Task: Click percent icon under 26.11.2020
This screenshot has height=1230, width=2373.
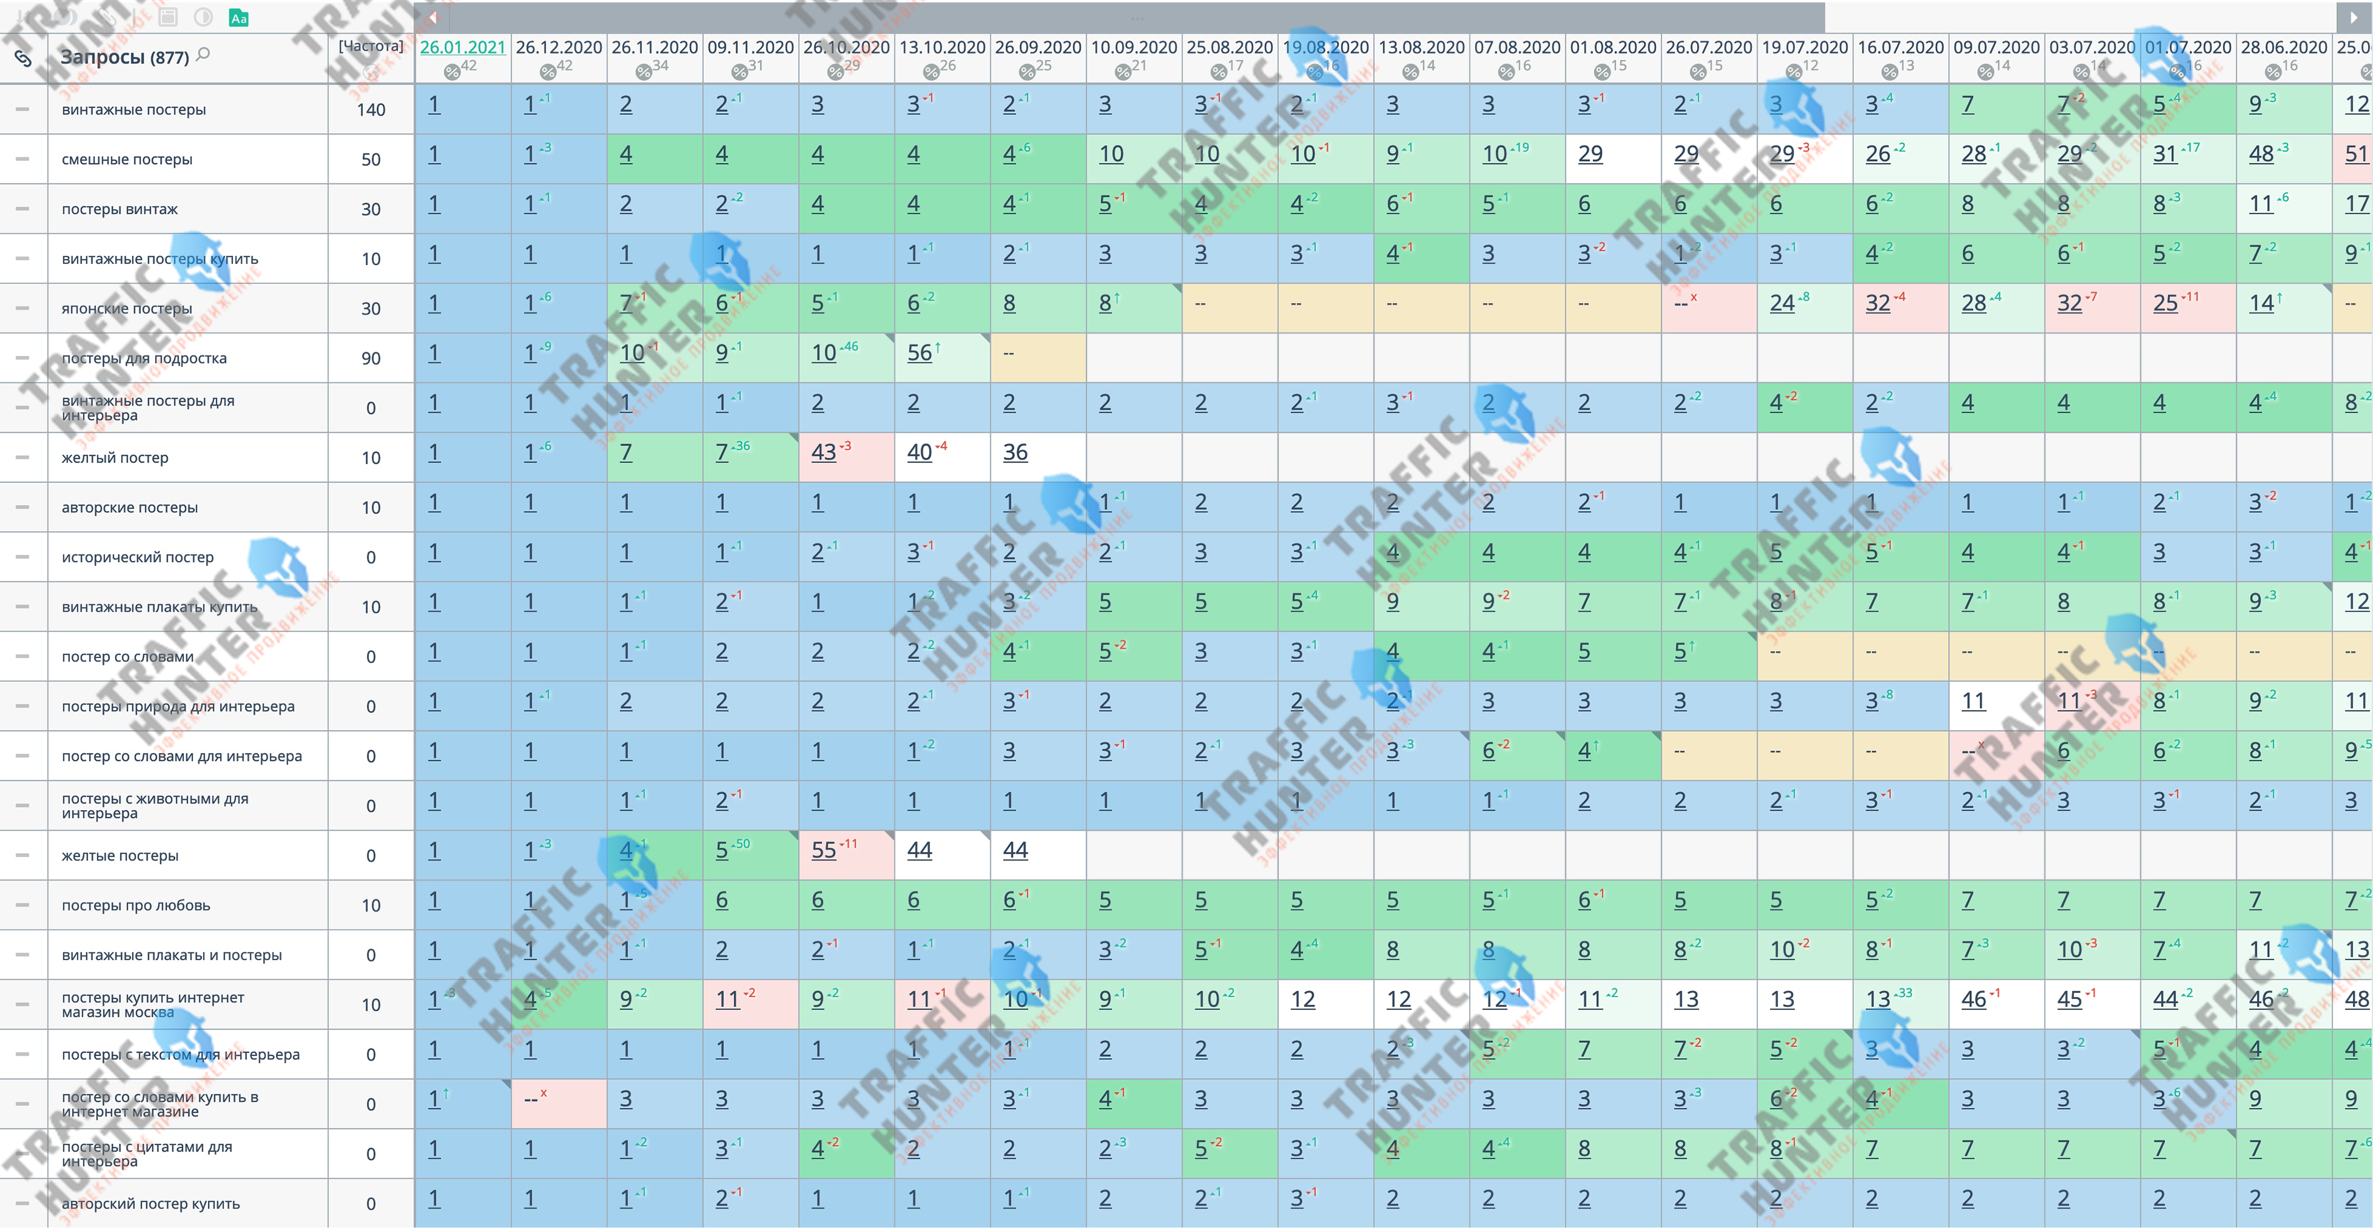Action: click(x=643, y=72)
